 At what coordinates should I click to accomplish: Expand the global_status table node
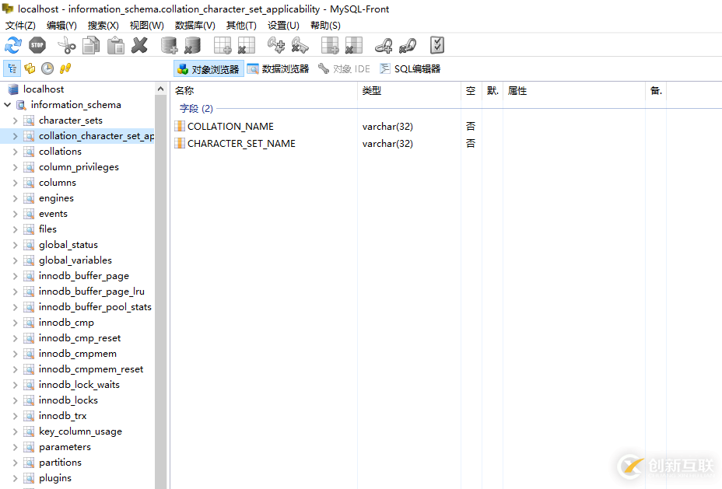pyautogui.click(x=16, y=245)
